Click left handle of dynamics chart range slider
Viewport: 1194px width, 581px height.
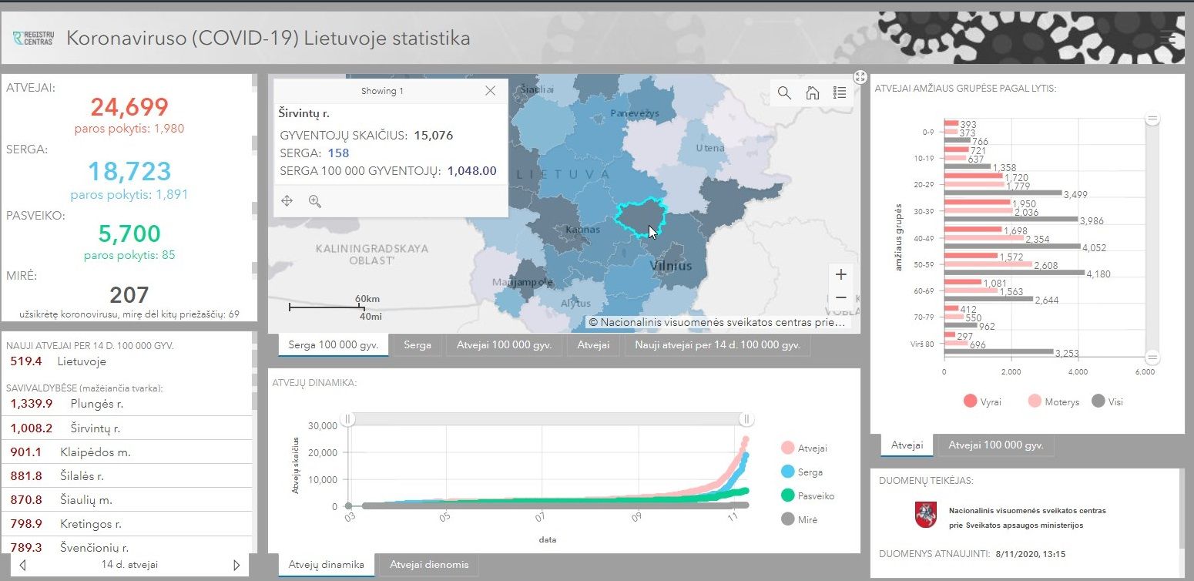pyautogui.click(x=347, y=418)
